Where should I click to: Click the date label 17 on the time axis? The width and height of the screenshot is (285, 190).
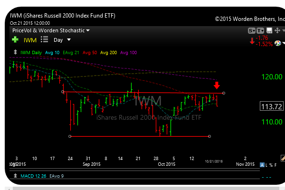[52, 159]
